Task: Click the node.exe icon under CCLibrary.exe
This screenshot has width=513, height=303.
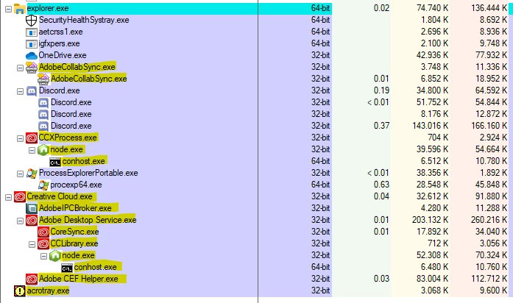Action: tap(55, 256)
